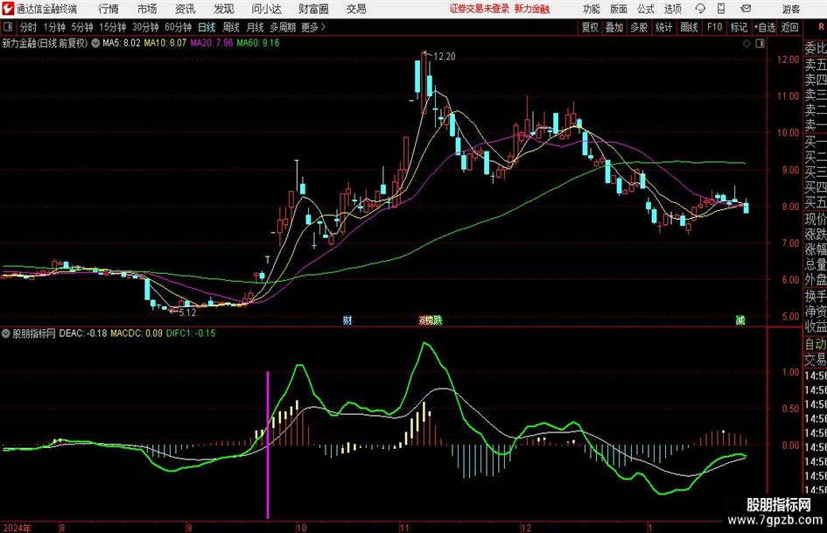Open the 版面 menu
The width and height of the screenshot is (827, 533).
coord(619,9)
